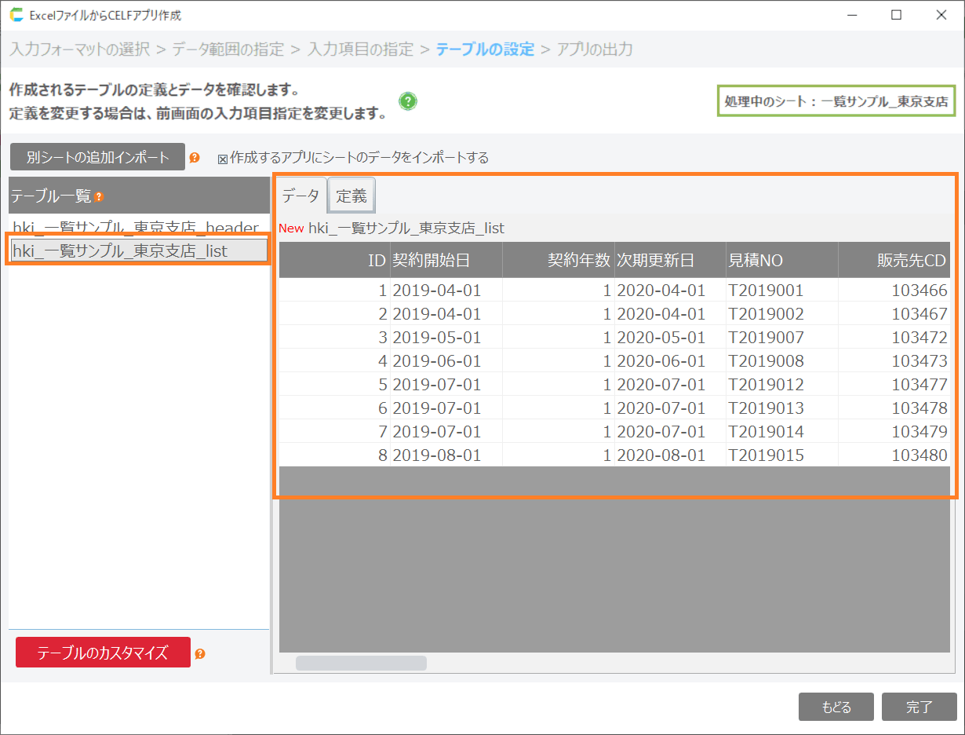Click help icon next to 別シートの追加インポート button
This screenshot has height=735, width=965.
tap(195, 158)
